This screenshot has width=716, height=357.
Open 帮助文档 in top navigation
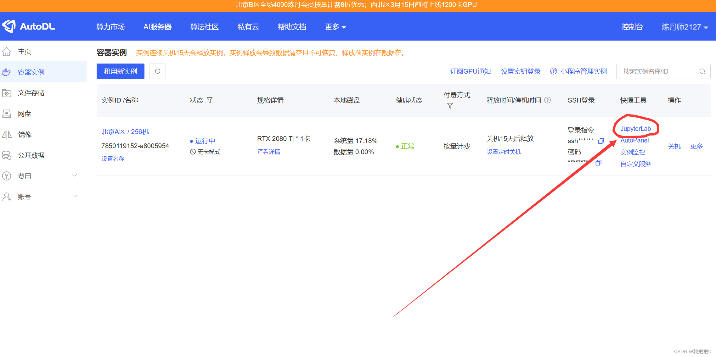click(x=292, y=27)
